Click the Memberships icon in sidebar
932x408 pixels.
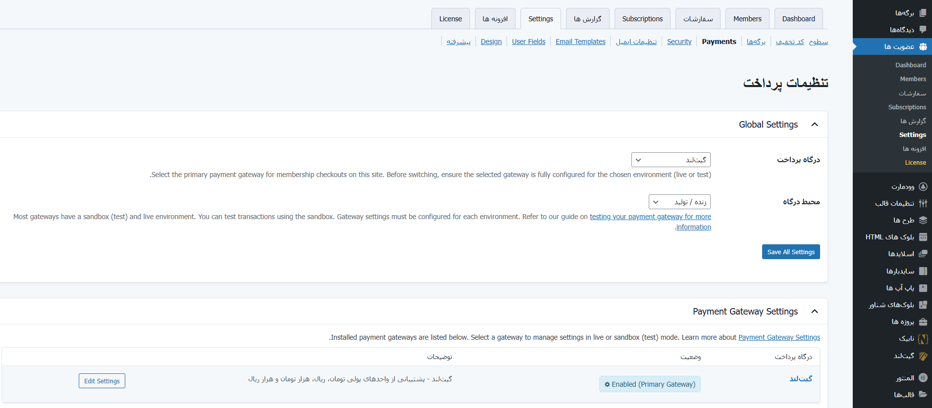[923, 46]
